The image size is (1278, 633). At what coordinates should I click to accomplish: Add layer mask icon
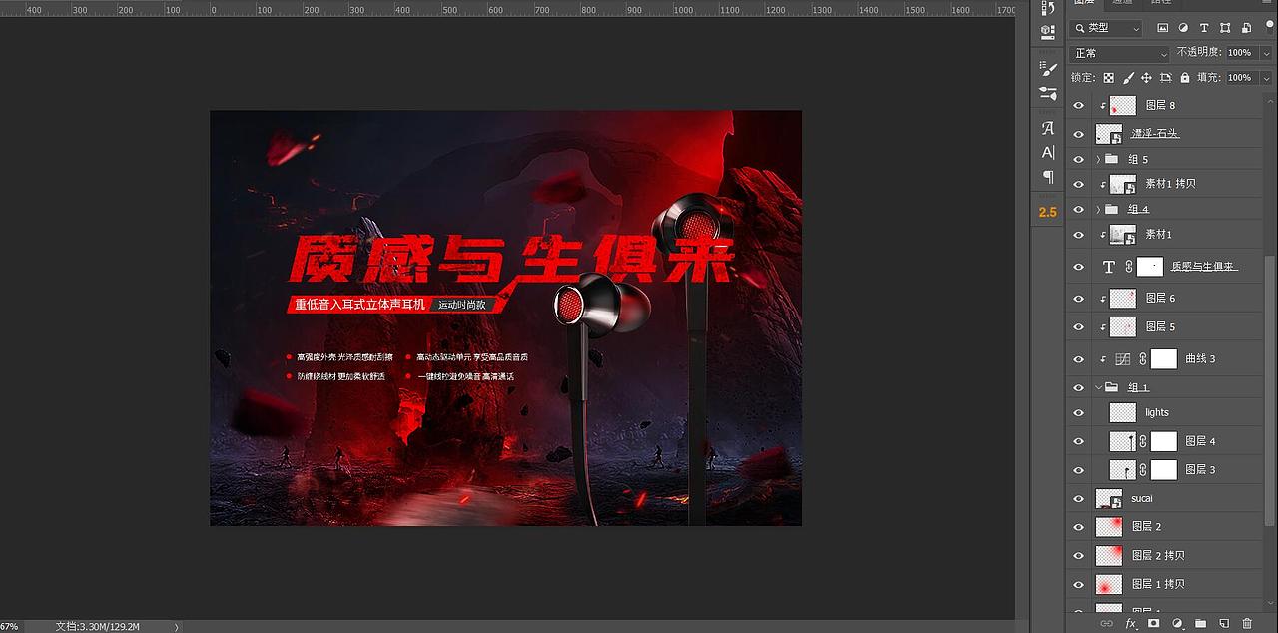pyautogui.click(x=1154, y=623)
